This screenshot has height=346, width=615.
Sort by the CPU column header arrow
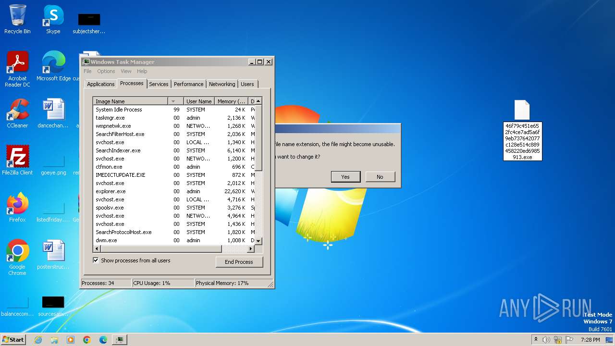176,101
